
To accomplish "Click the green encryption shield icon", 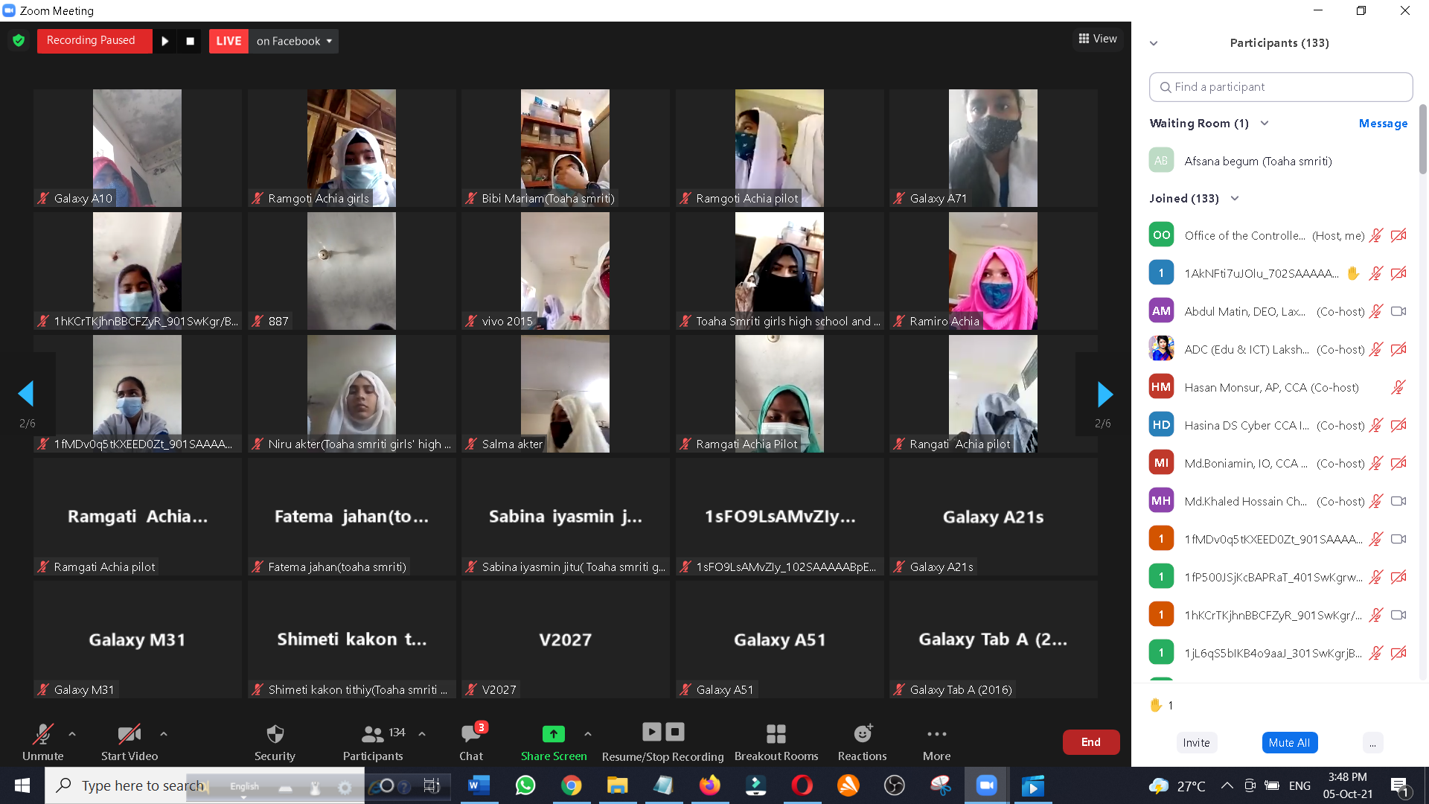I will [x=19, y=40].
